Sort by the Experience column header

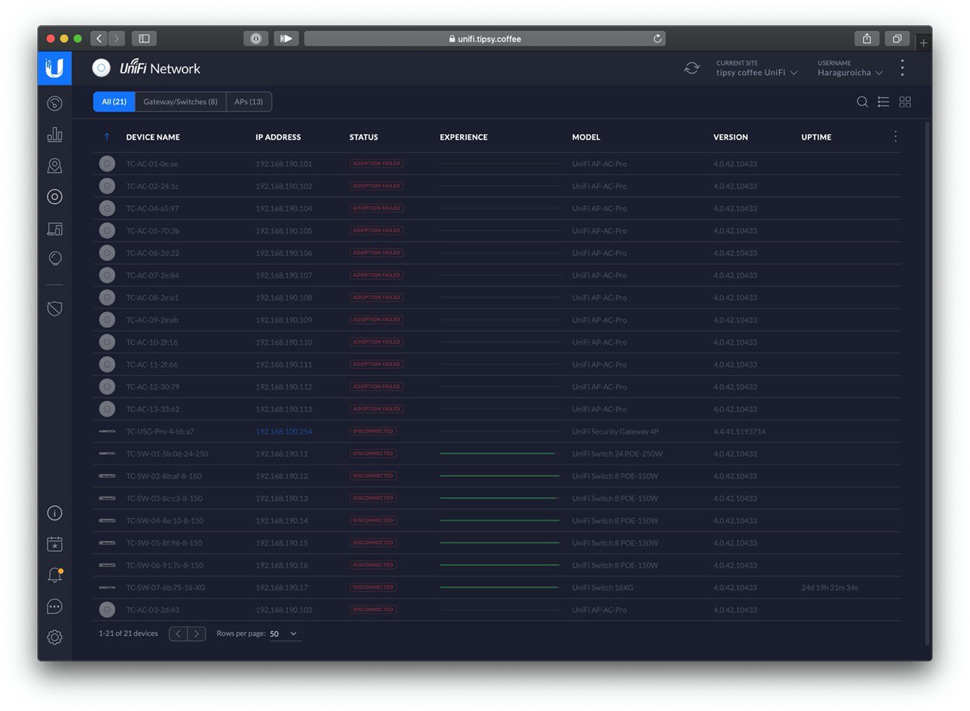click(464, 137)
